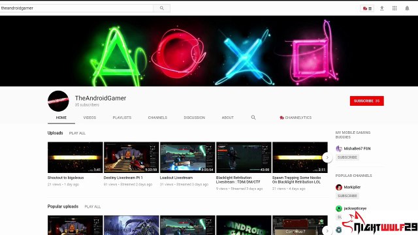Click the channel search magnifier icon in the tab row
Image resolution: width=418 pixels, height=235 pixels.
(253, 117)
